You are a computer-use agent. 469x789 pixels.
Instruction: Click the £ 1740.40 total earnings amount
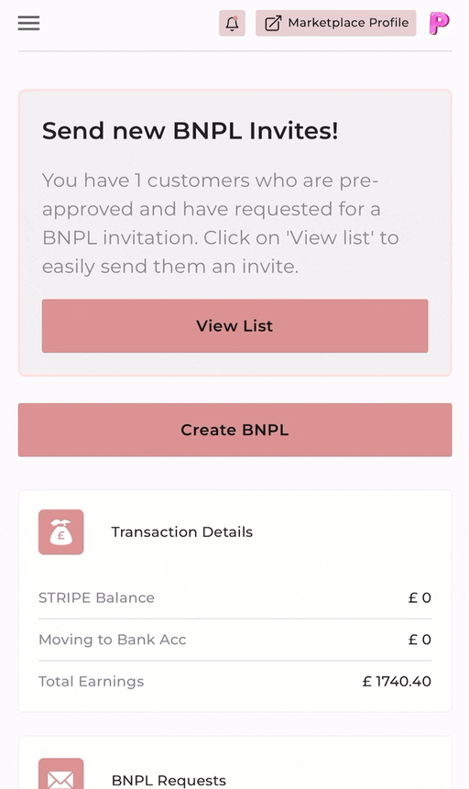(397, 681)
